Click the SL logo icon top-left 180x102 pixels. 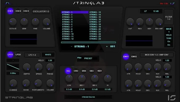tap(8, 3)
